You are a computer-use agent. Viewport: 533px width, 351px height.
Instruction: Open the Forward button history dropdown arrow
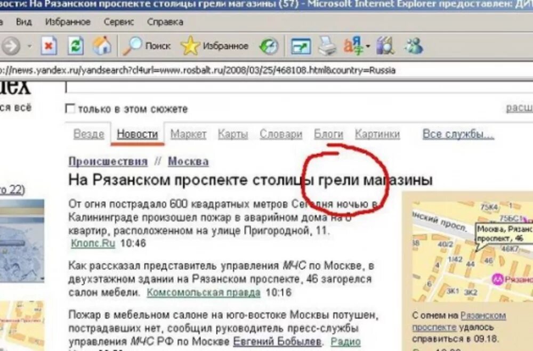[29, 46]
